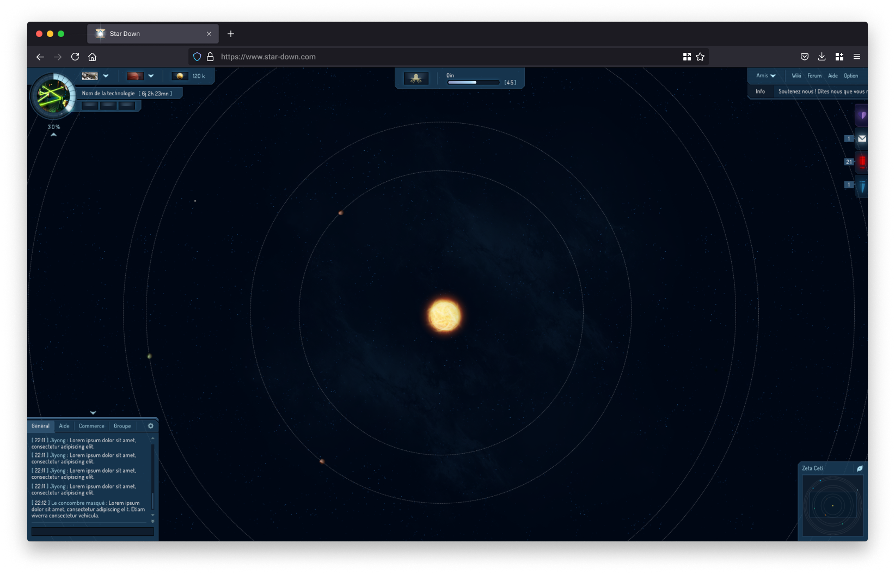Bookmark this page with star icon
Image resolution: width=895 pixels, height=574 pixels.
[700, 57]
